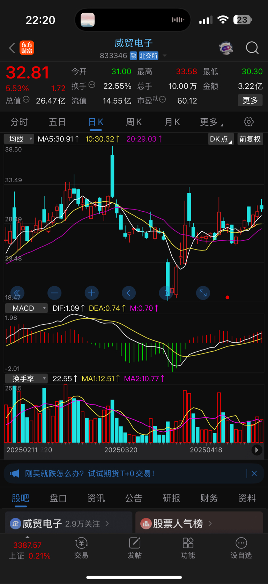This screenshot has width=268, height=584.
Task: Zoom out the K-line with minus
Action: click(x=54, y=293)
